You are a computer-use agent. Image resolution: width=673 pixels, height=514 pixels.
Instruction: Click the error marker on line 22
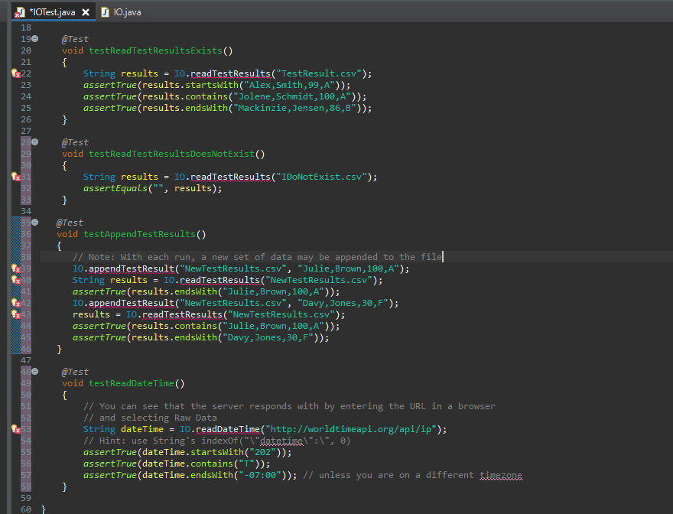(x=15, y=73)
